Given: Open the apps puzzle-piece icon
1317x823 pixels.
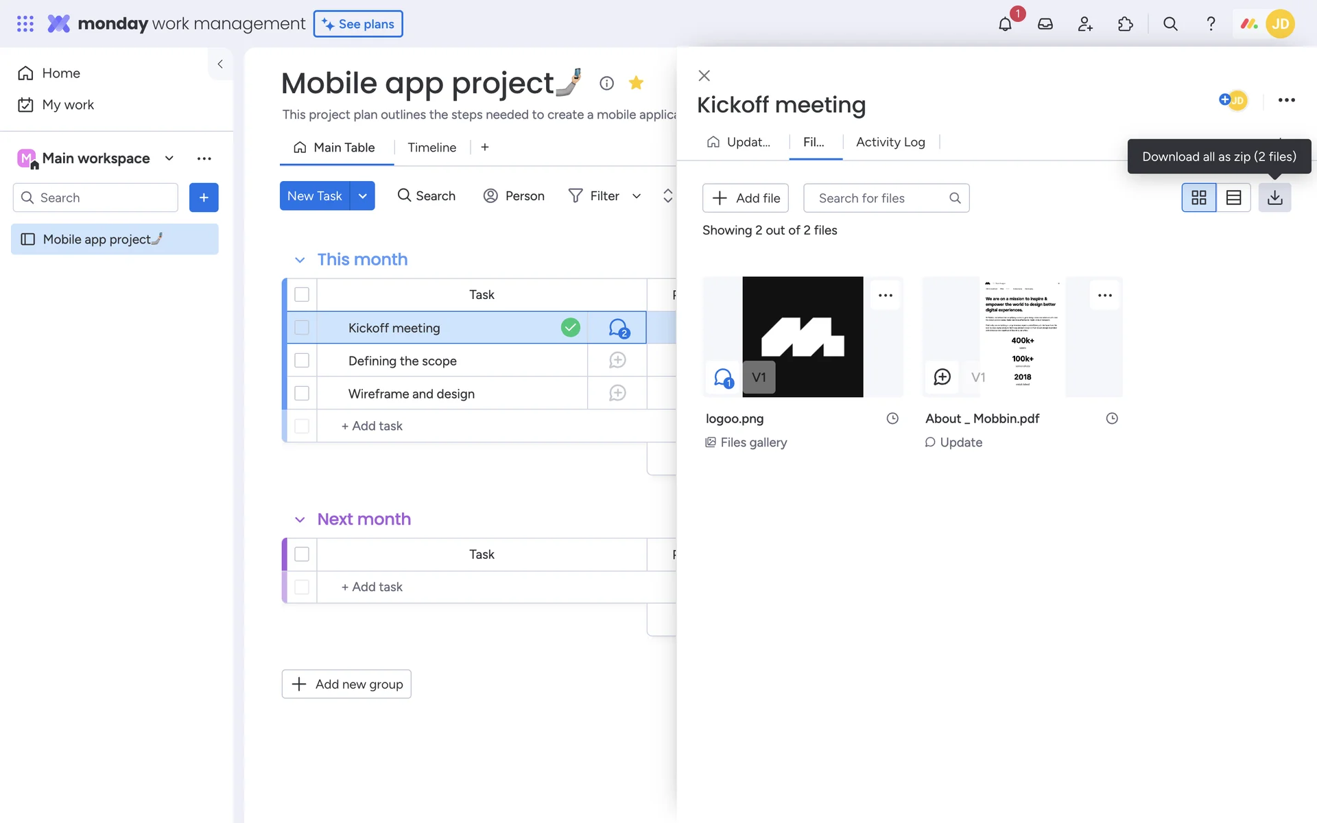Looking at the screenshot, I should tap(1125, 24).
